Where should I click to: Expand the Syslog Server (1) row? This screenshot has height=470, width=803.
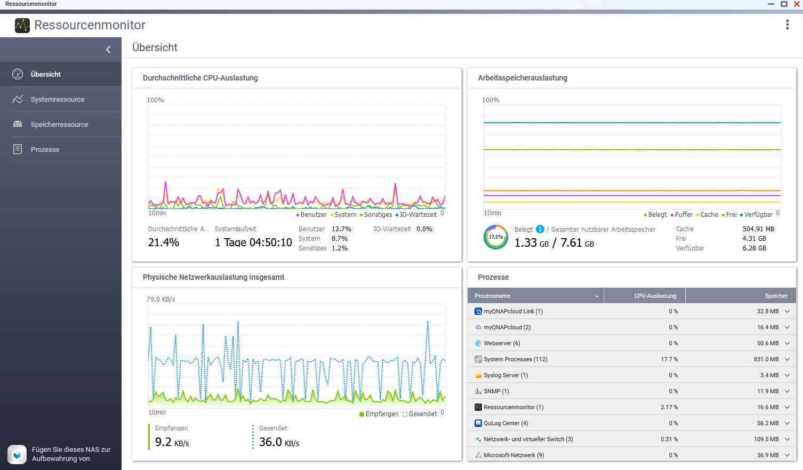tap(787, 375)
